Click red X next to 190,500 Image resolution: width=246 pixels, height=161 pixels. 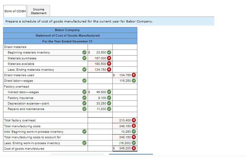pyautogui.click(x=109, y=64)
